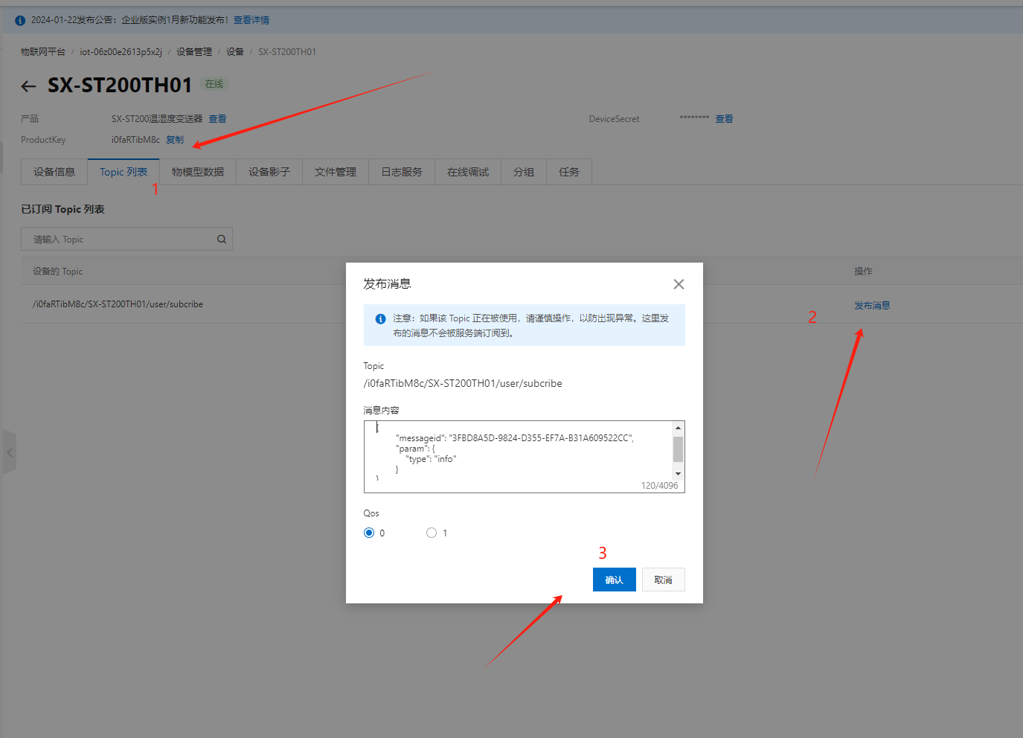This screenshot has width=1023, height=738.
Task: Click 复制 link next to ProductKey
Action: coord(175,140)
